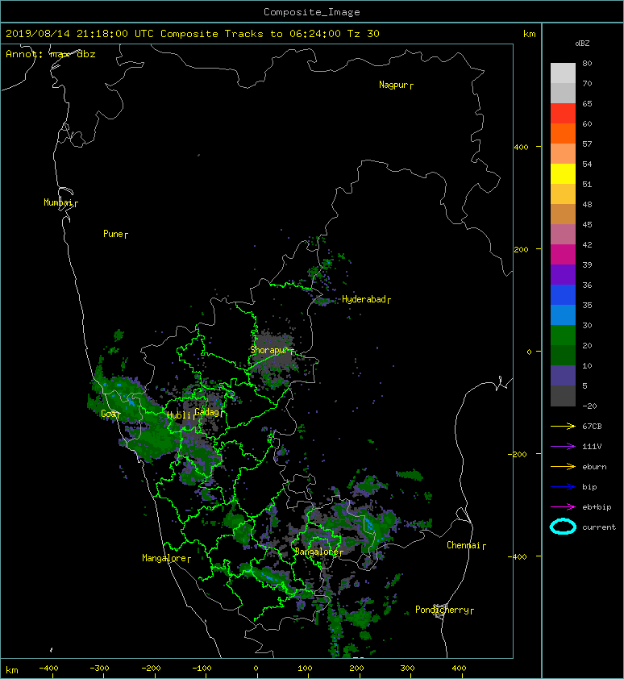The width and height of the screenshot is (624, 679).
Task: Click the 0 tick on the bottom axis
Action: click(256, 669)
